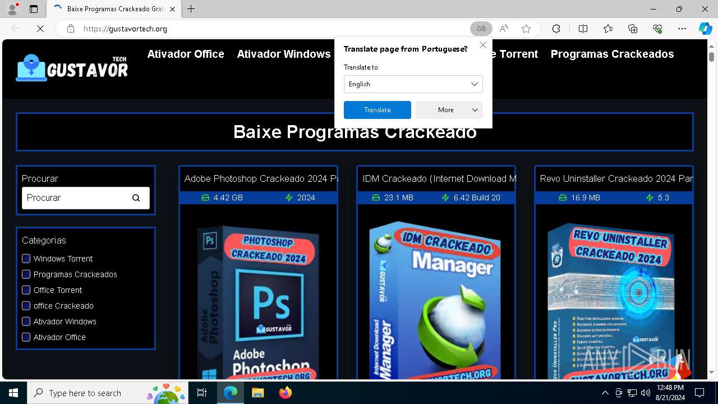The image size is (718, 404).
Task: Click the 6.42 Build 20 version label
Action: click(x=477, y=198)
